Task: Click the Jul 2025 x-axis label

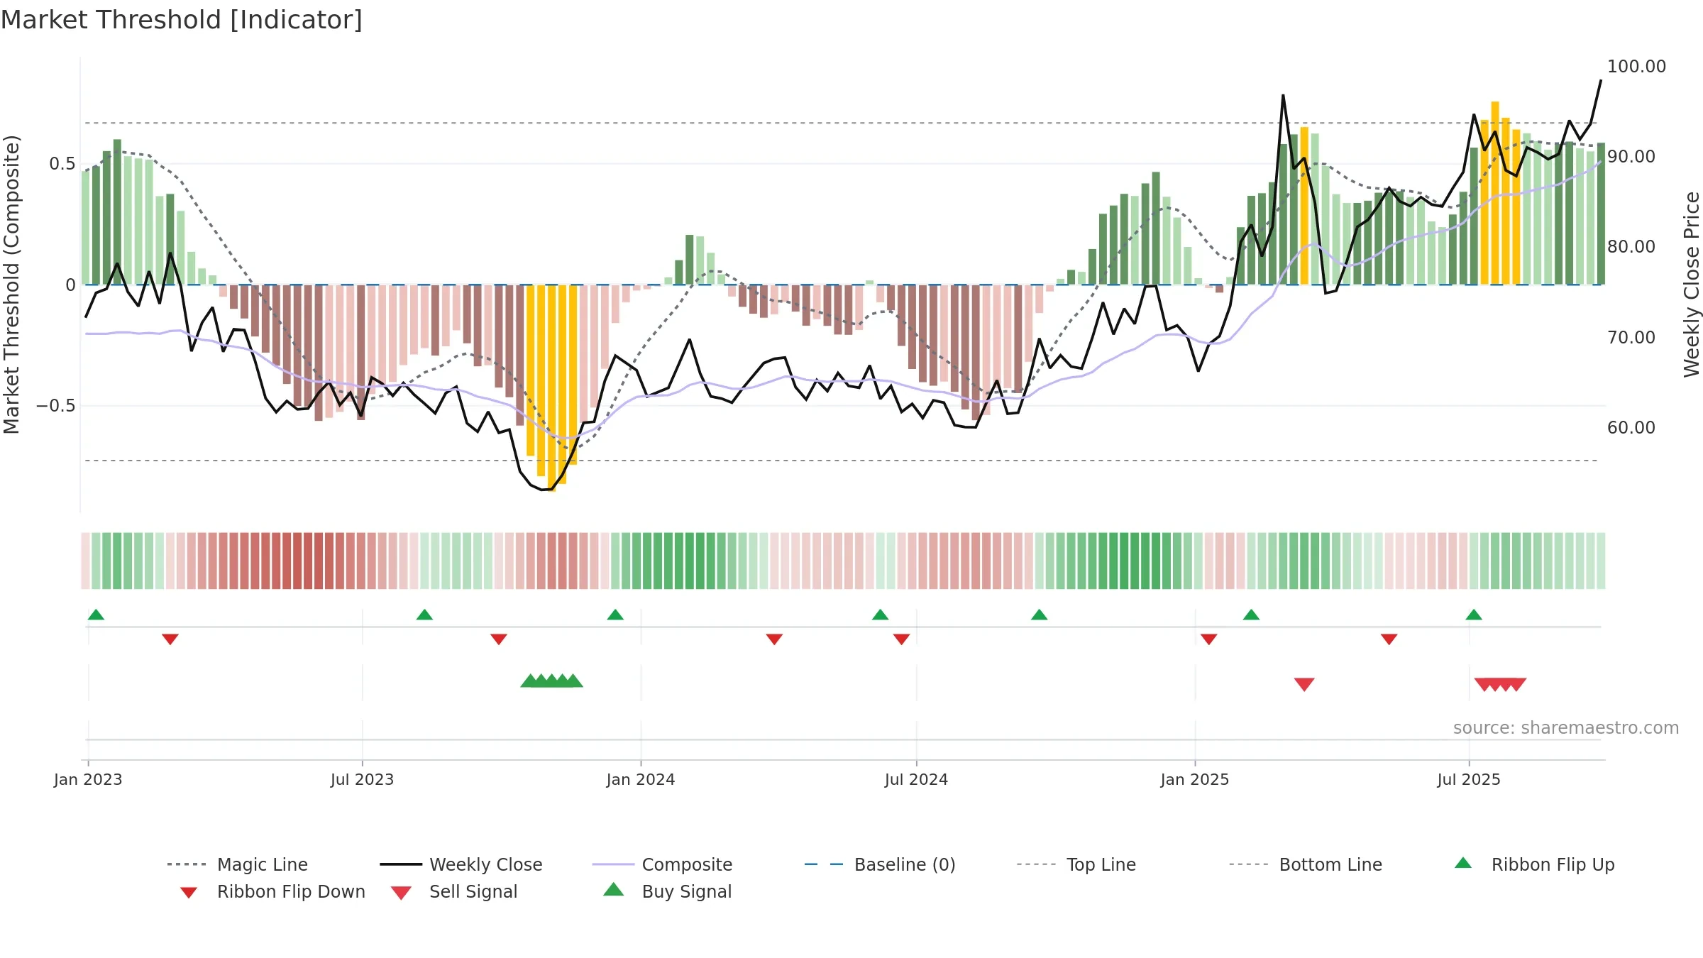Action: [1469, 780]
